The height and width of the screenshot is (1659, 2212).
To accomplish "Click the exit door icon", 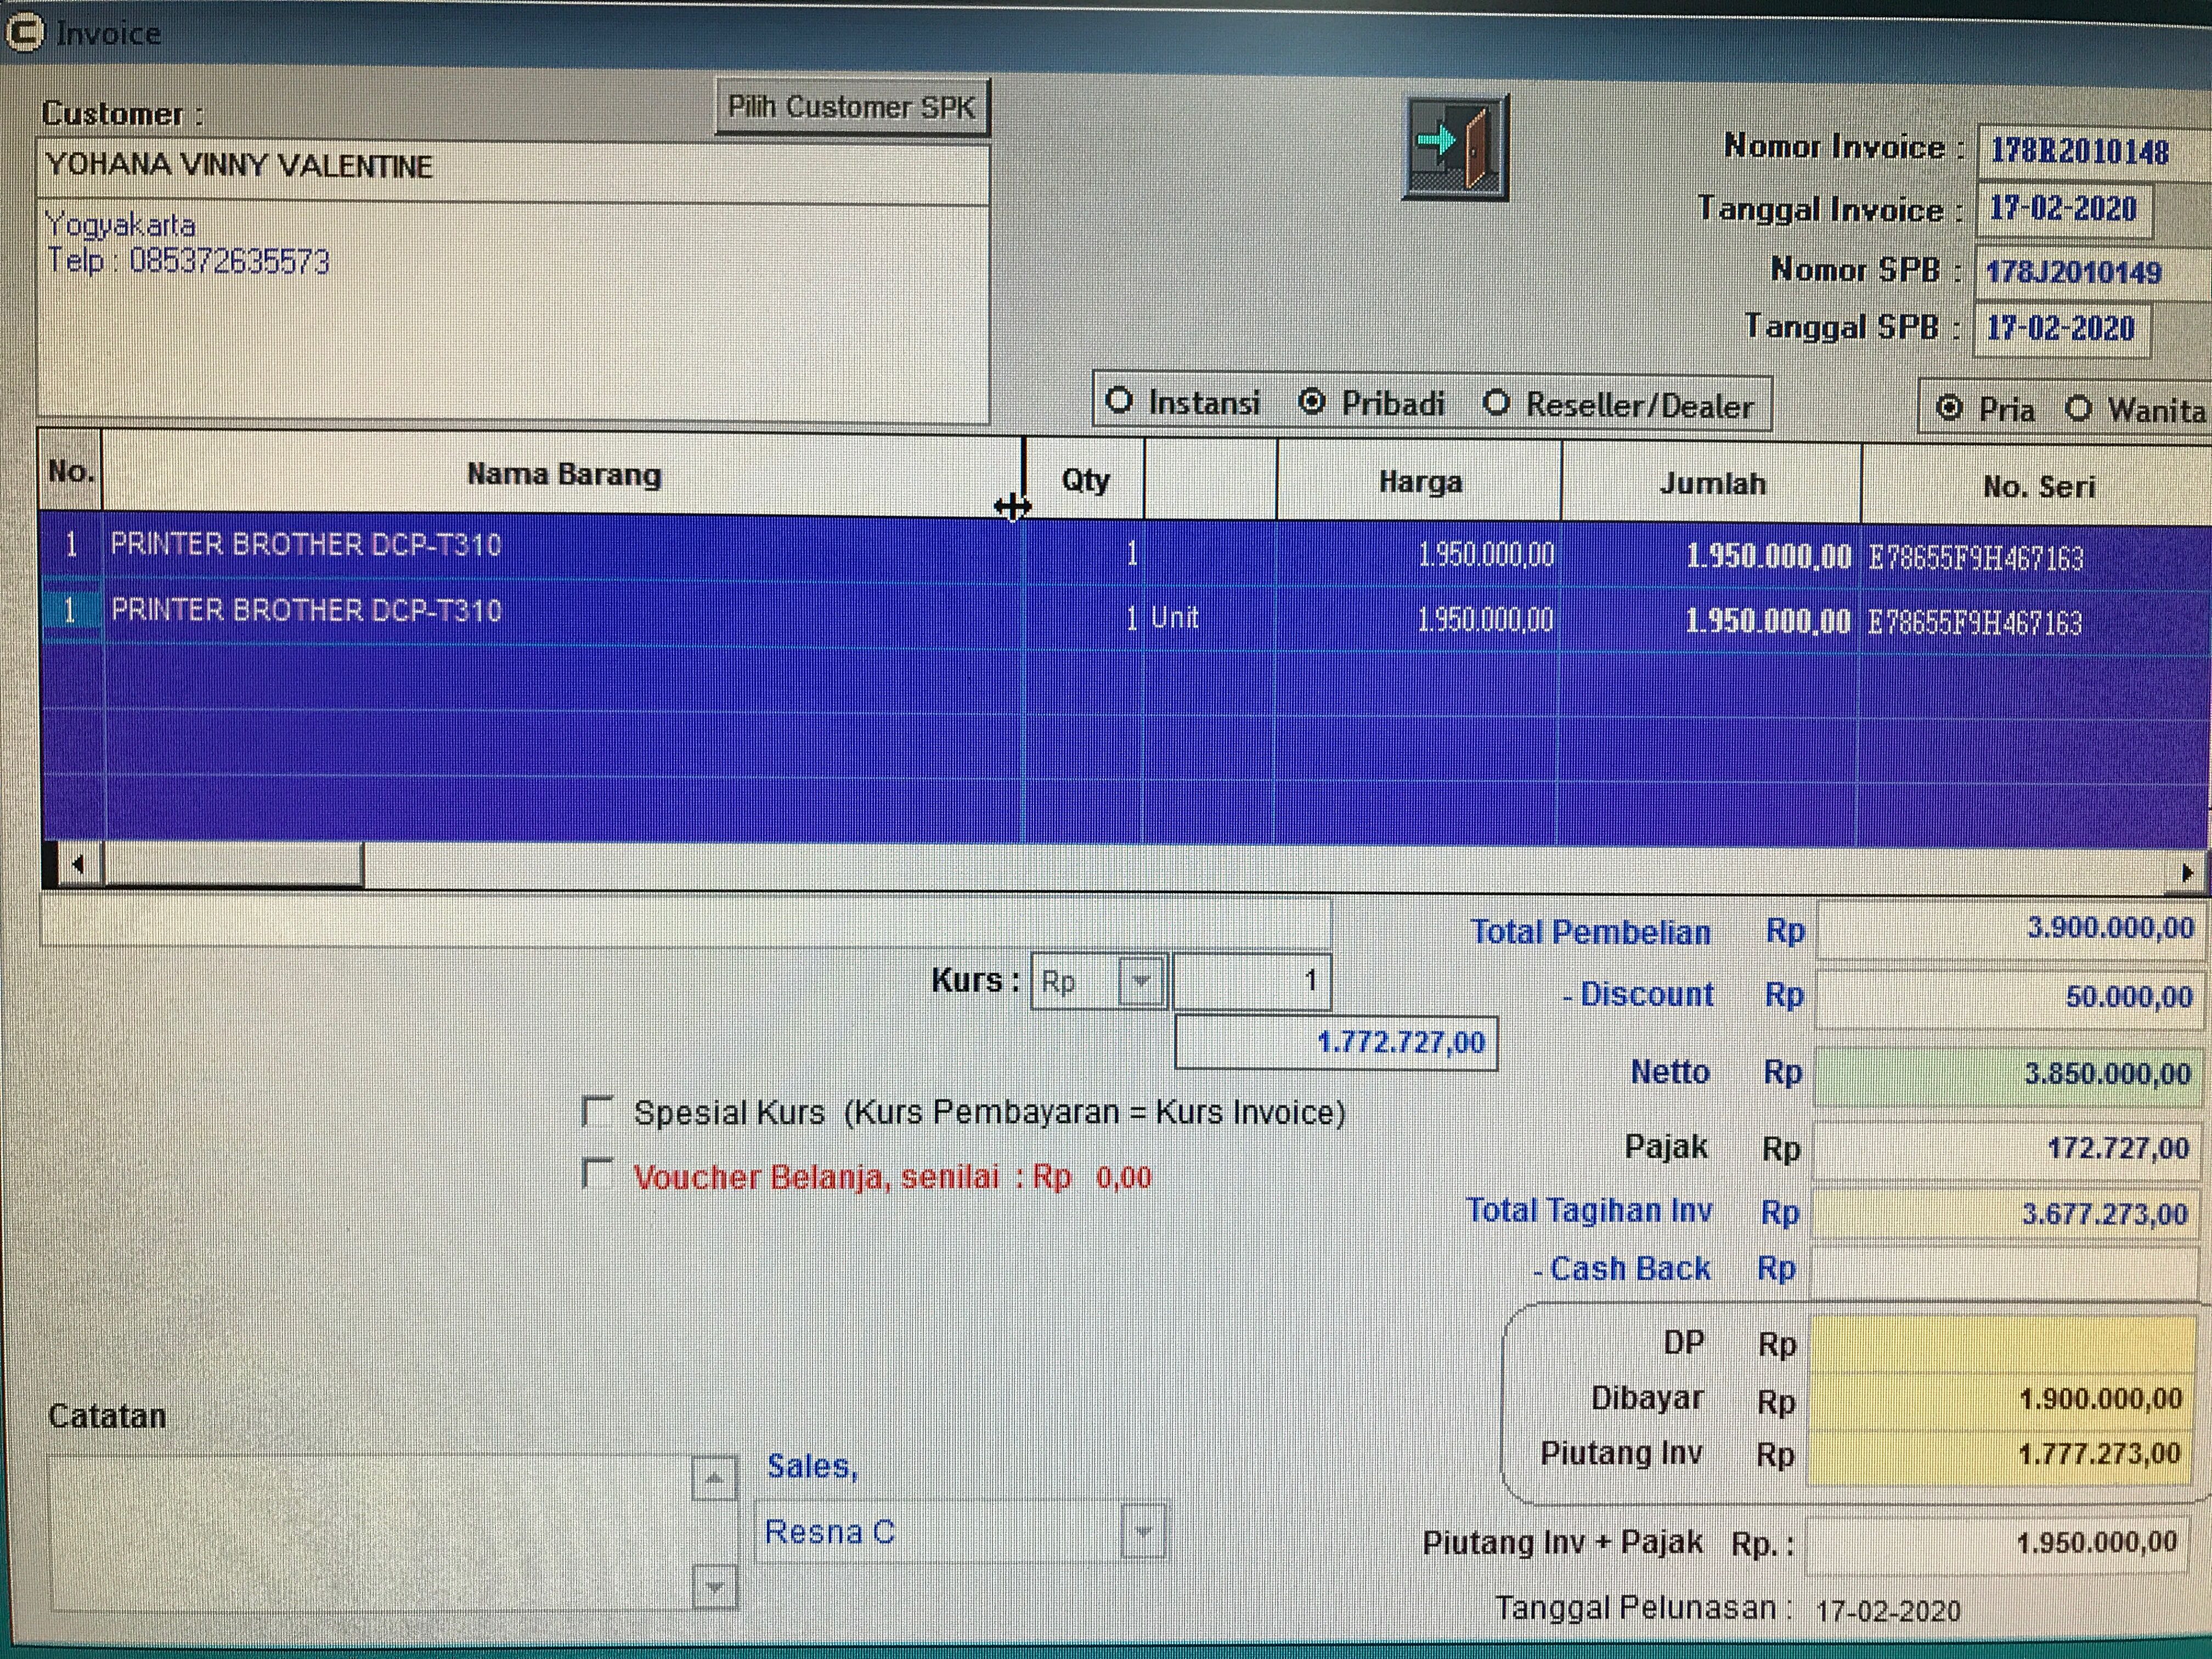I will click(x=1455, y=148).
